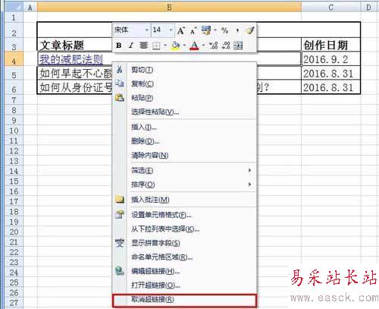Increase font size with large A

181,30
